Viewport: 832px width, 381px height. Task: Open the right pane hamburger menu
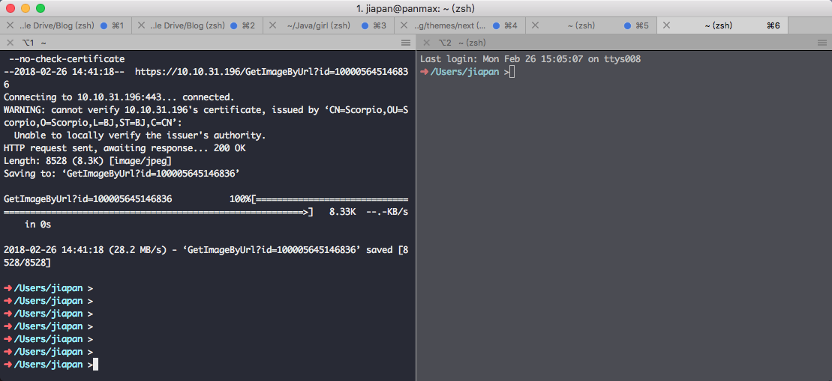click(821, 43)
